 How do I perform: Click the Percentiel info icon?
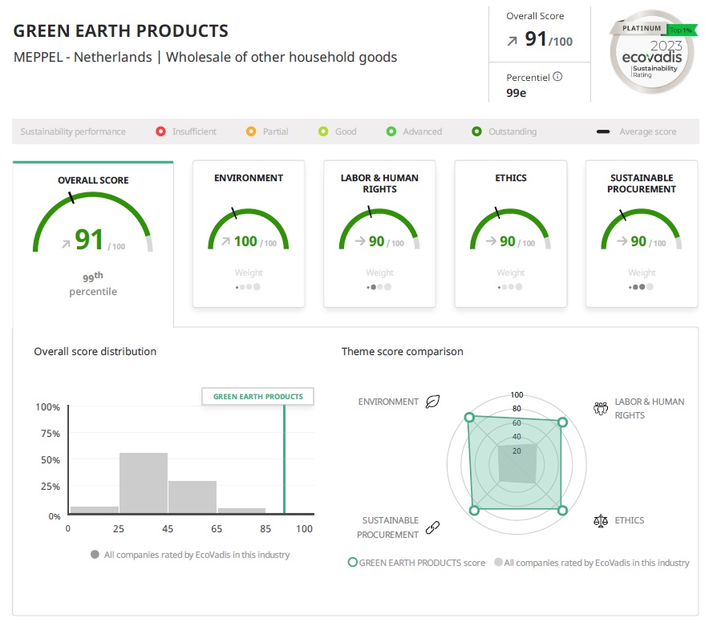[557, 77]
